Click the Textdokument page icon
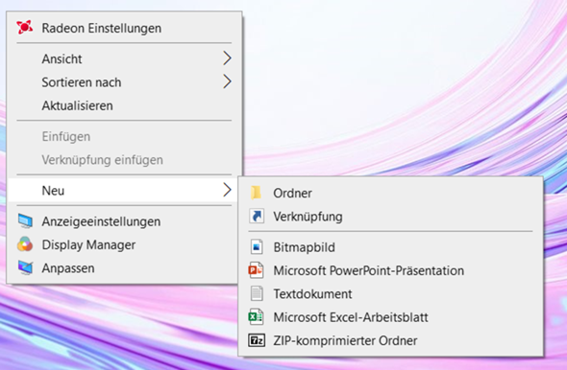The width and height of the screenshot is (567, 370). (x=257, y=293)
